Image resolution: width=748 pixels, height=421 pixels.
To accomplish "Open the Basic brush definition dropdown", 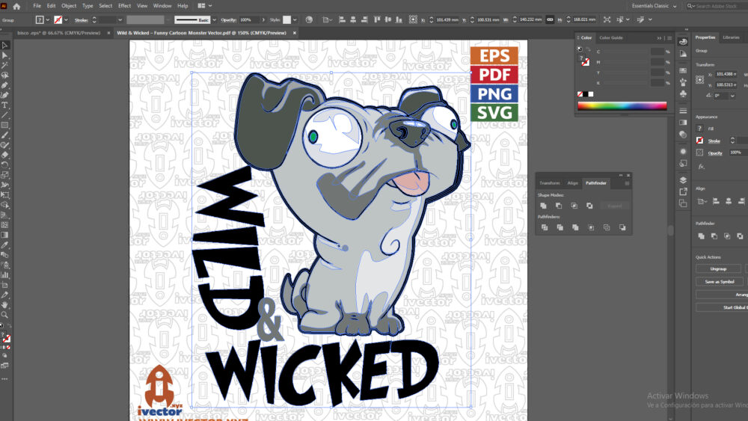I will click(x=214, y=20).
